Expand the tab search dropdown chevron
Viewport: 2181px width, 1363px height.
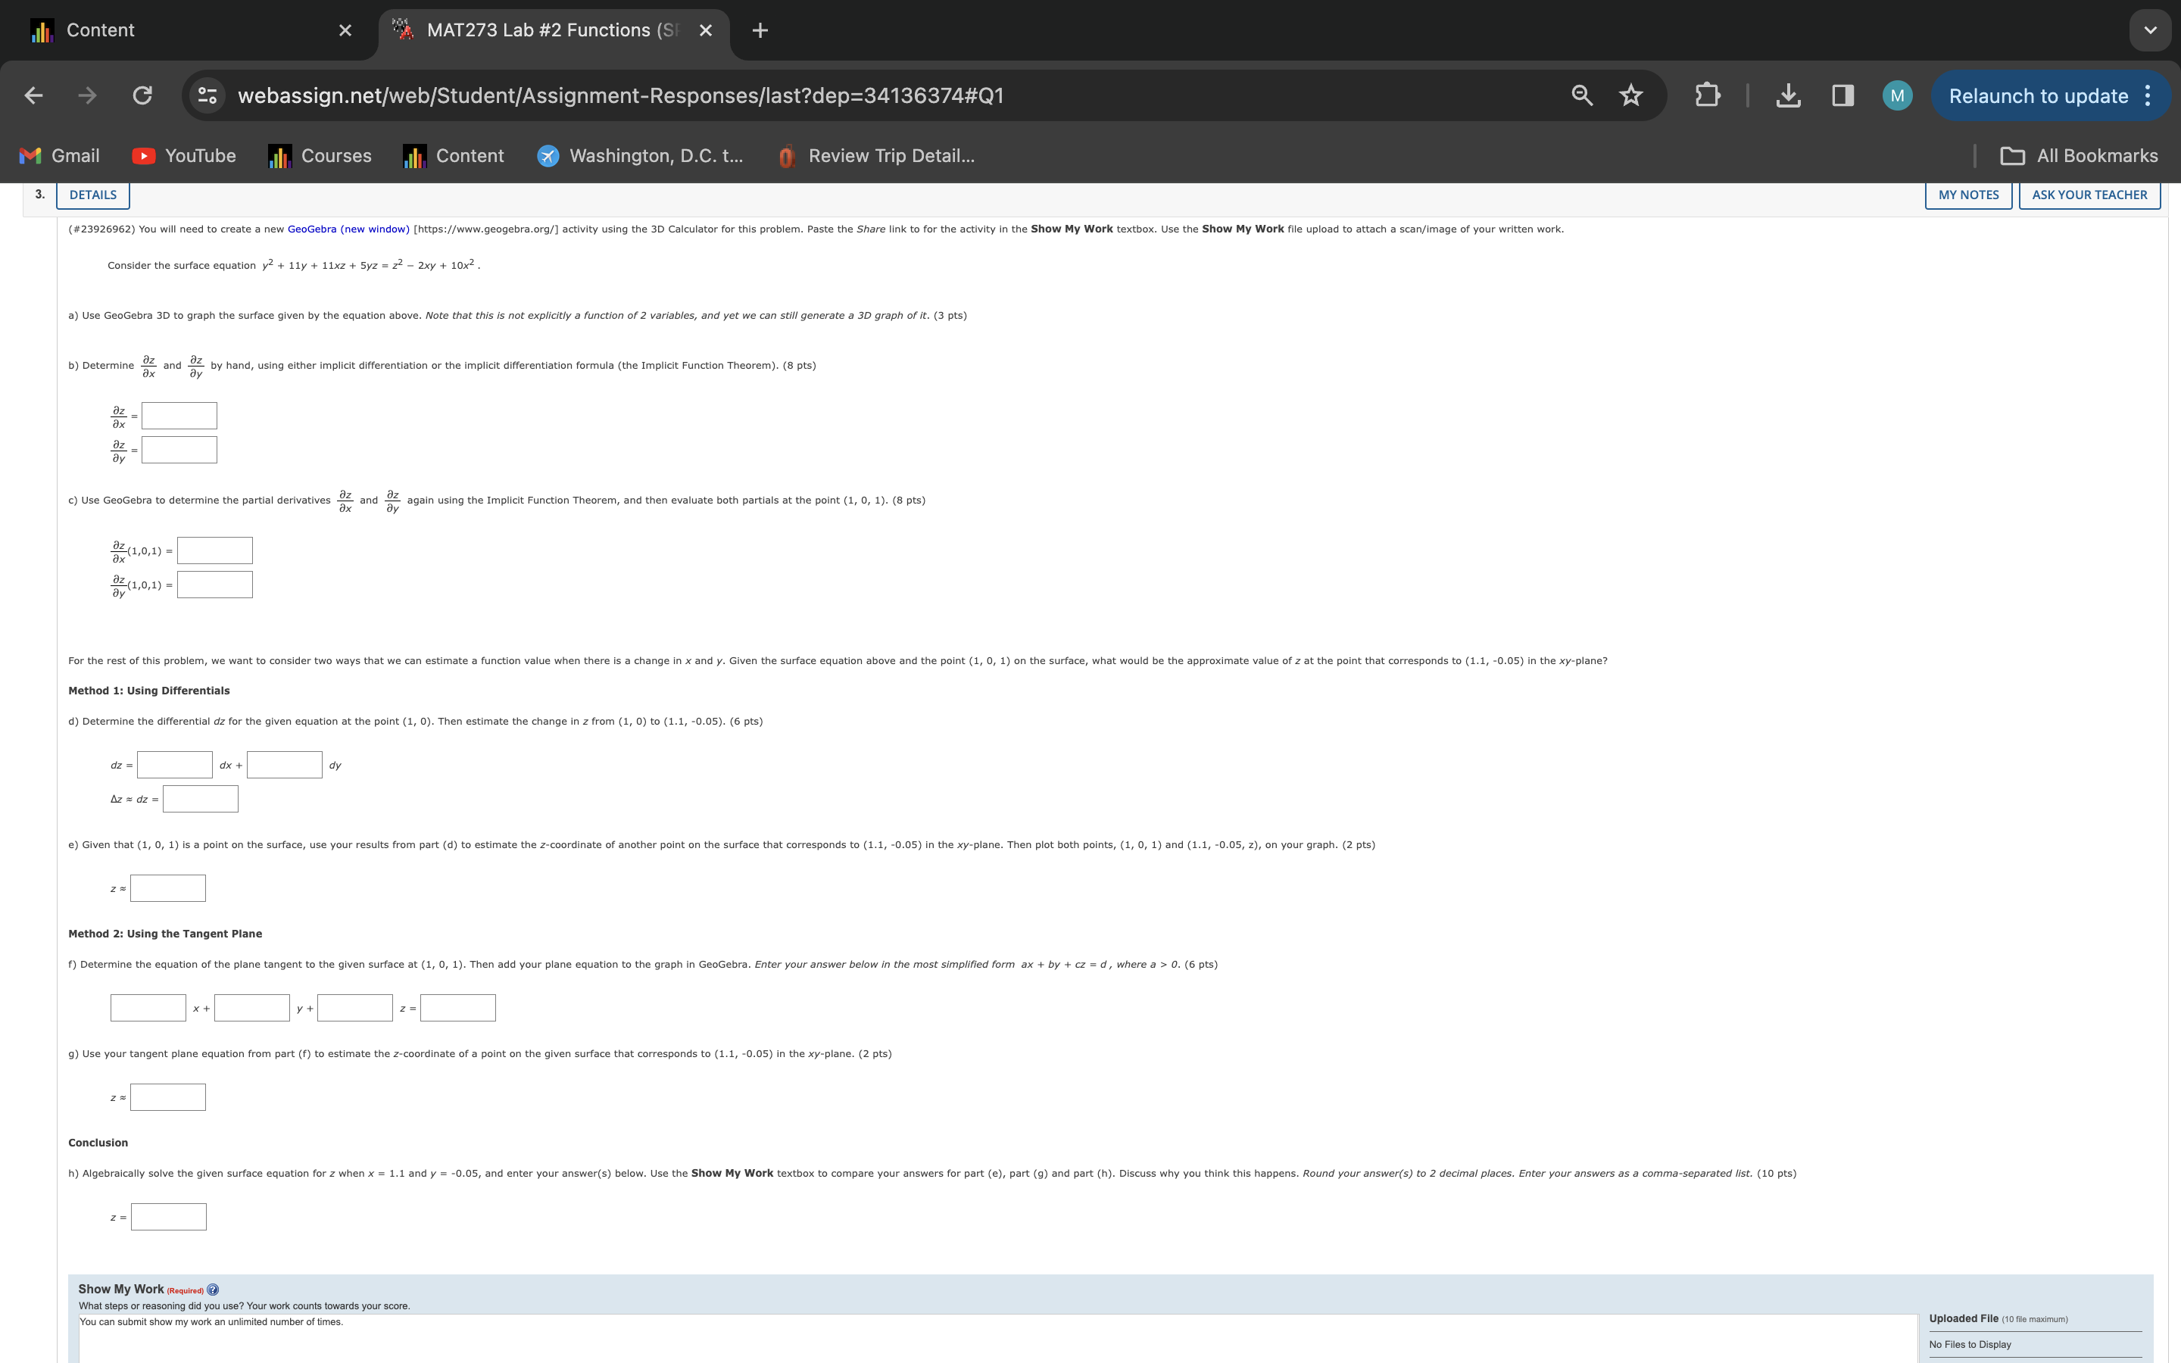[2149, 30]
